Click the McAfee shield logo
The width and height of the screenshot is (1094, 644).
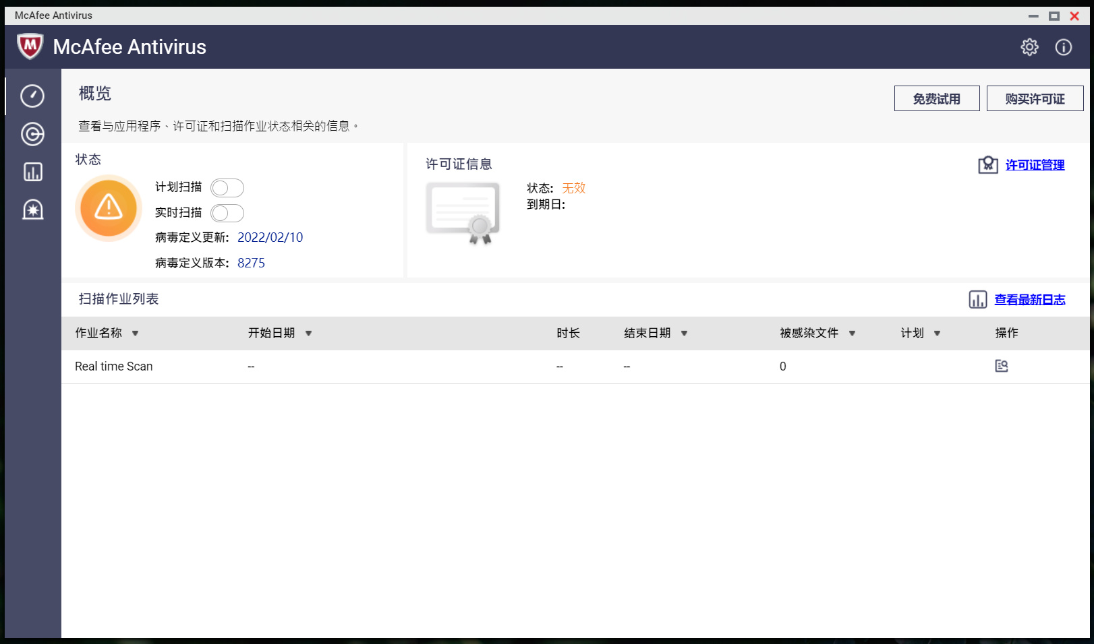(x=30, y=46)
